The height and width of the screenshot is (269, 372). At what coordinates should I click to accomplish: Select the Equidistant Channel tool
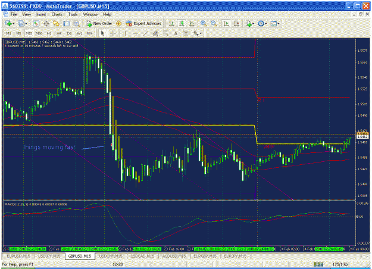click(155, 33)
